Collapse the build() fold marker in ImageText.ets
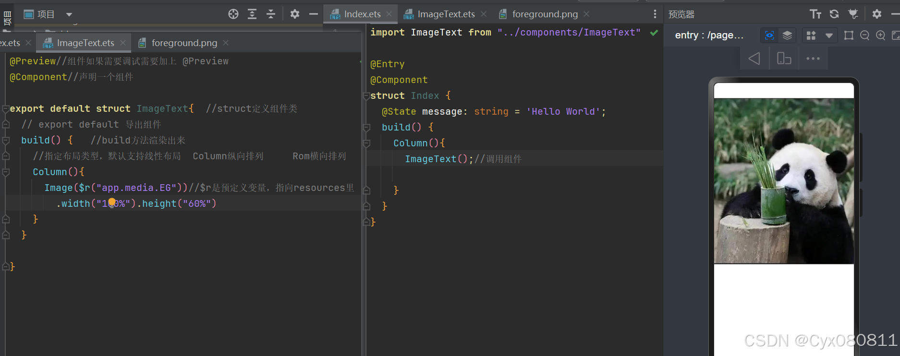 click(x=6, y=141)
